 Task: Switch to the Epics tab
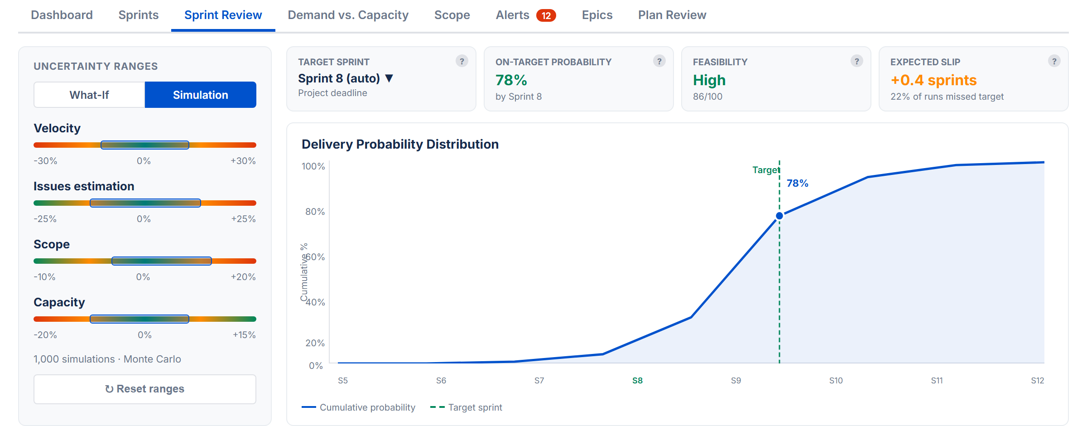click(596, 15)
